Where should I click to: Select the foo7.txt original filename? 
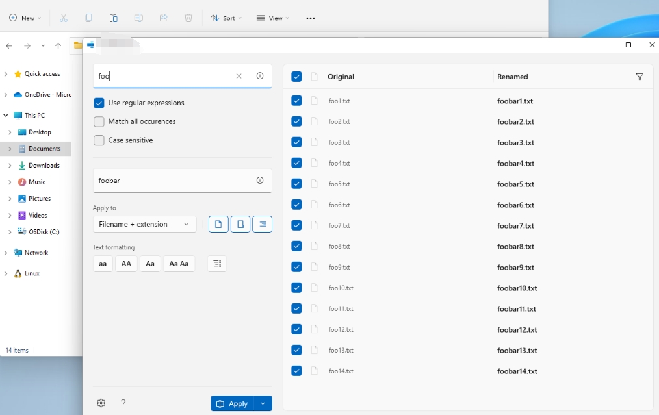(339, 225)
